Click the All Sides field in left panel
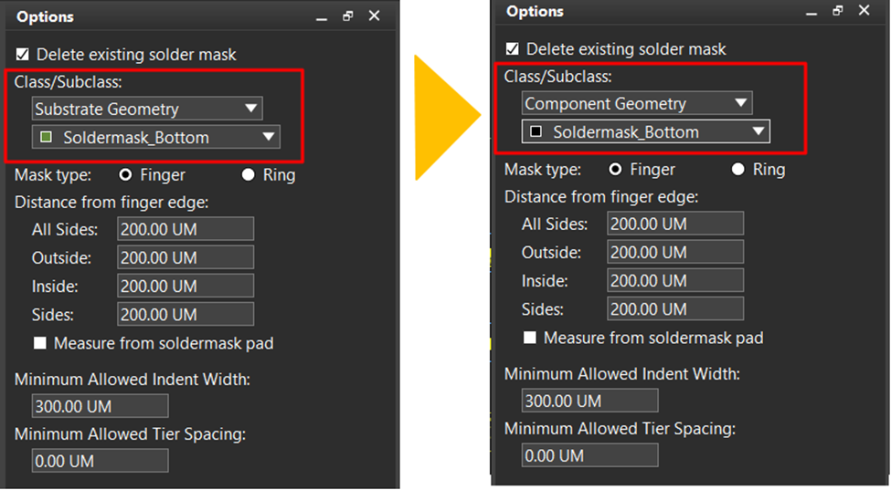 click(186, 229)
